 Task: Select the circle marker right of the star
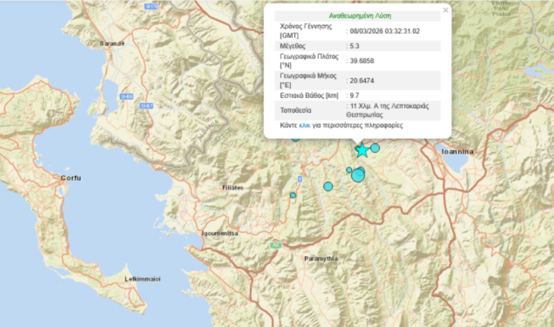[x=375, y=148]
